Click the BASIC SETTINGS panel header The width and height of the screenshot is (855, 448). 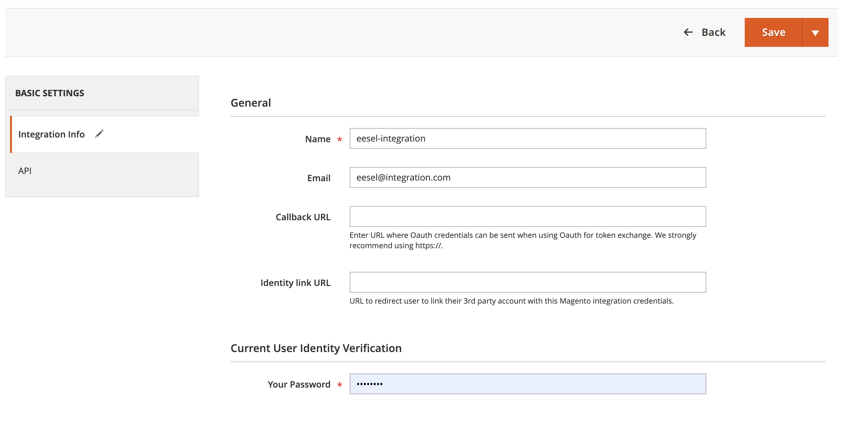click(x=50, y=93)
